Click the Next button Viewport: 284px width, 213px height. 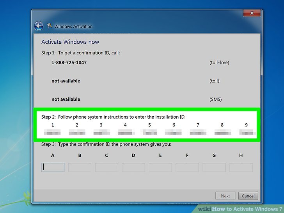coord(225,196)
